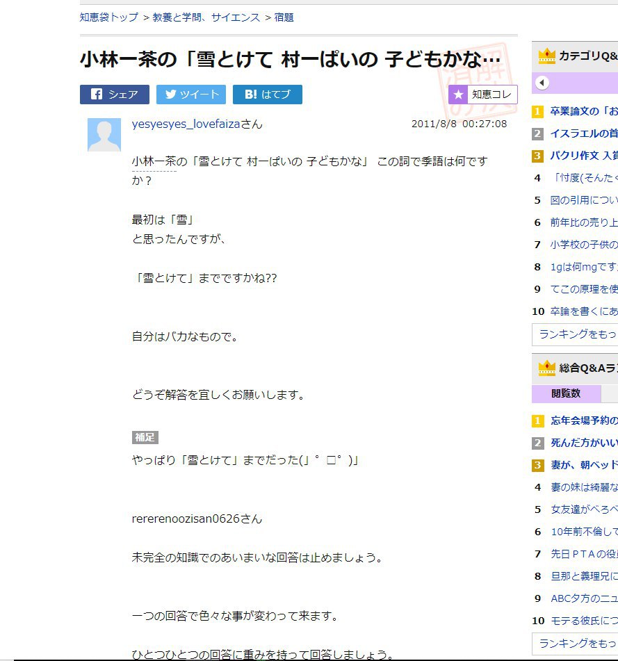Open overall ranking item 妻が、朝ベッド
Image resolution: width=618 pixels, height=661 pixels.
point(584,465)
